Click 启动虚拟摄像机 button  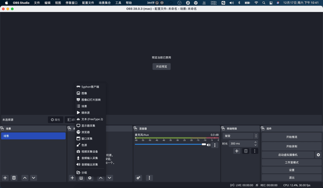(x=288, y=155)
